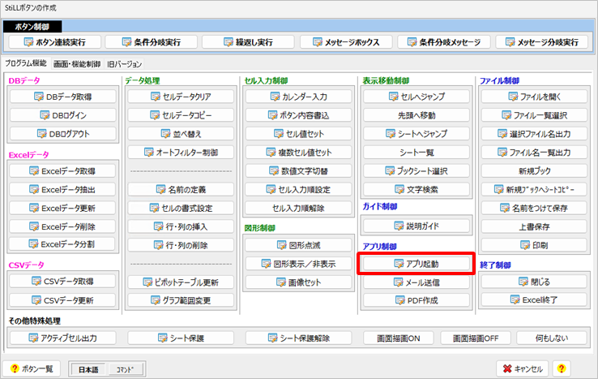
Task: Switch to 画面・機能制御 tab
Action: [x=77, y=63]
